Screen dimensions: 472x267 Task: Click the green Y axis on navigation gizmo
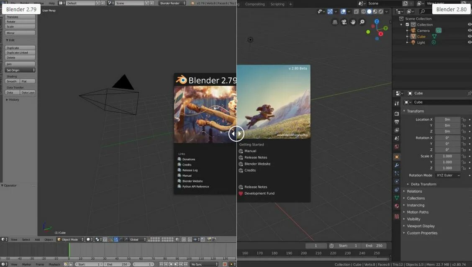tap(386, 28)
